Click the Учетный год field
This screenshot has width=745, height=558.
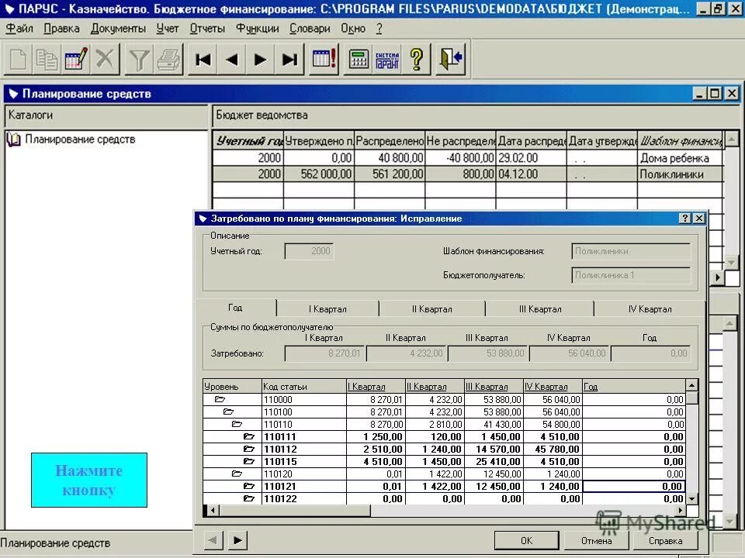click(x=310, y=251)
